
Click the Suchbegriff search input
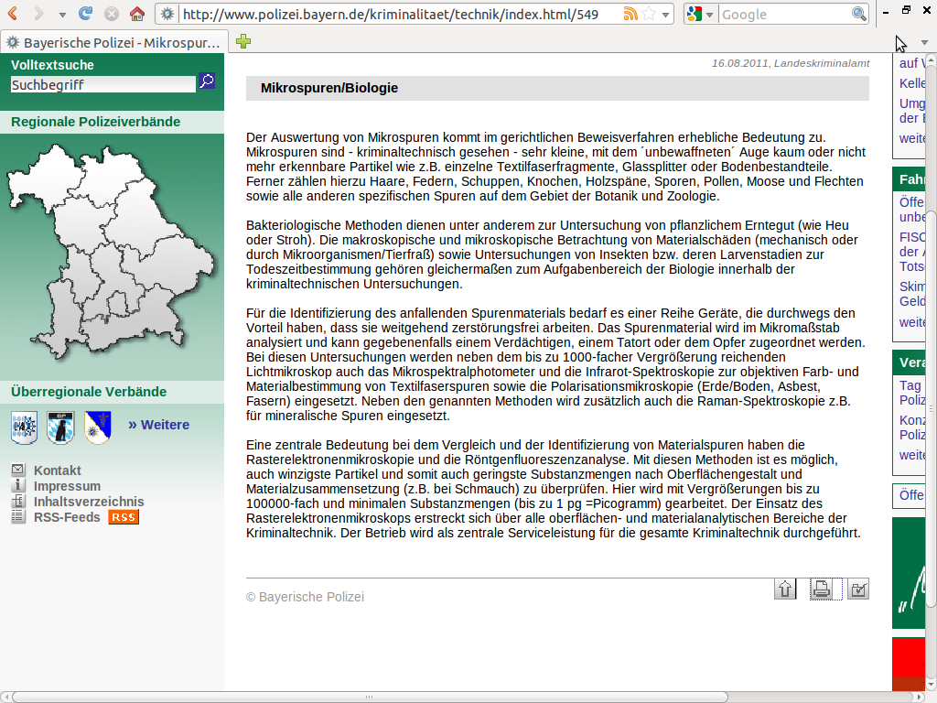click(102, 84)
